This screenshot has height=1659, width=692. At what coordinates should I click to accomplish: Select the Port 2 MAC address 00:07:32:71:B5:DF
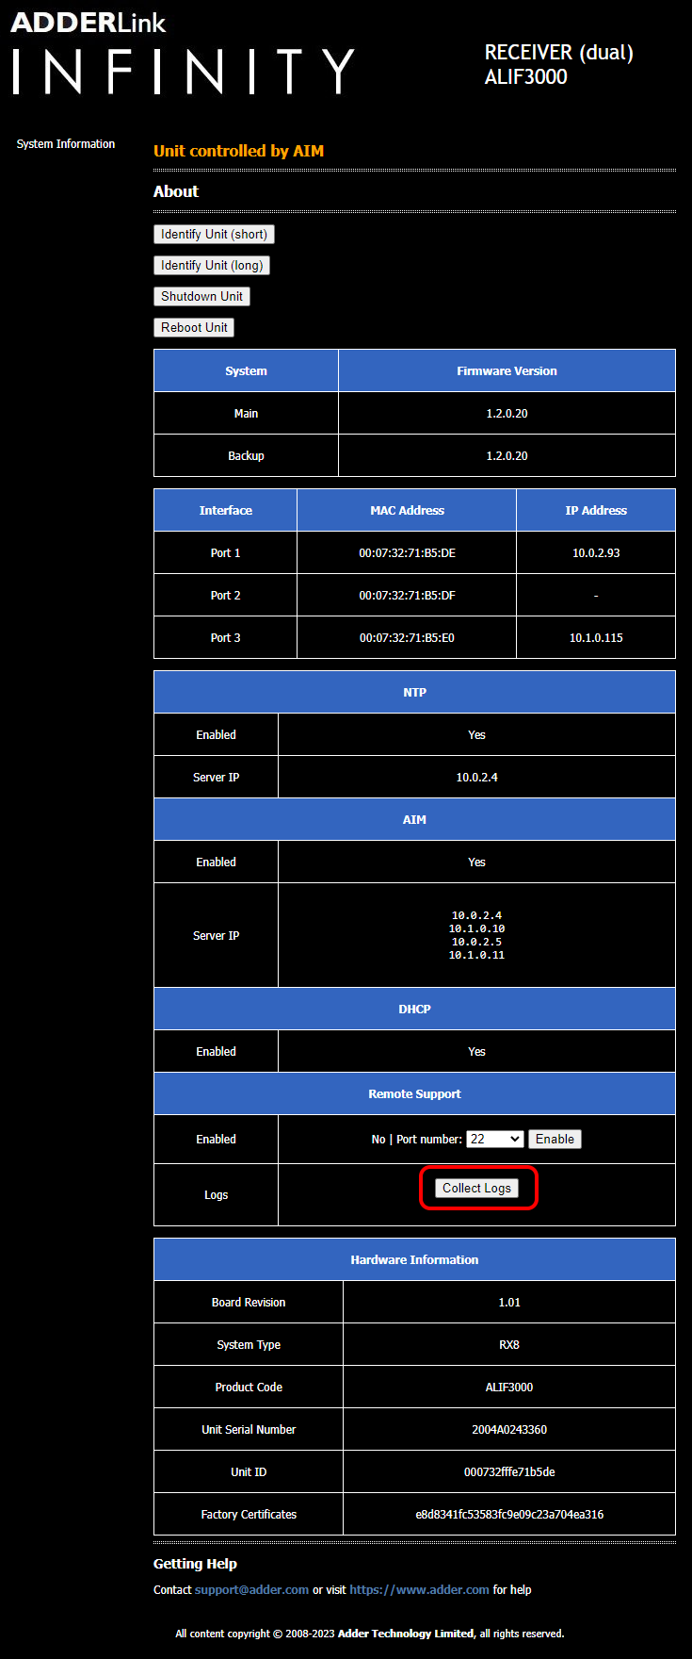click(x=407, y=596)
